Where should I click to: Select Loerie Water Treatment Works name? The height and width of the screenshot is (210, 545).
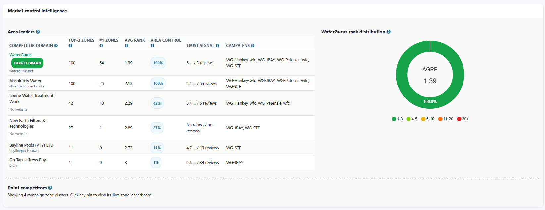tap(31, 98)
